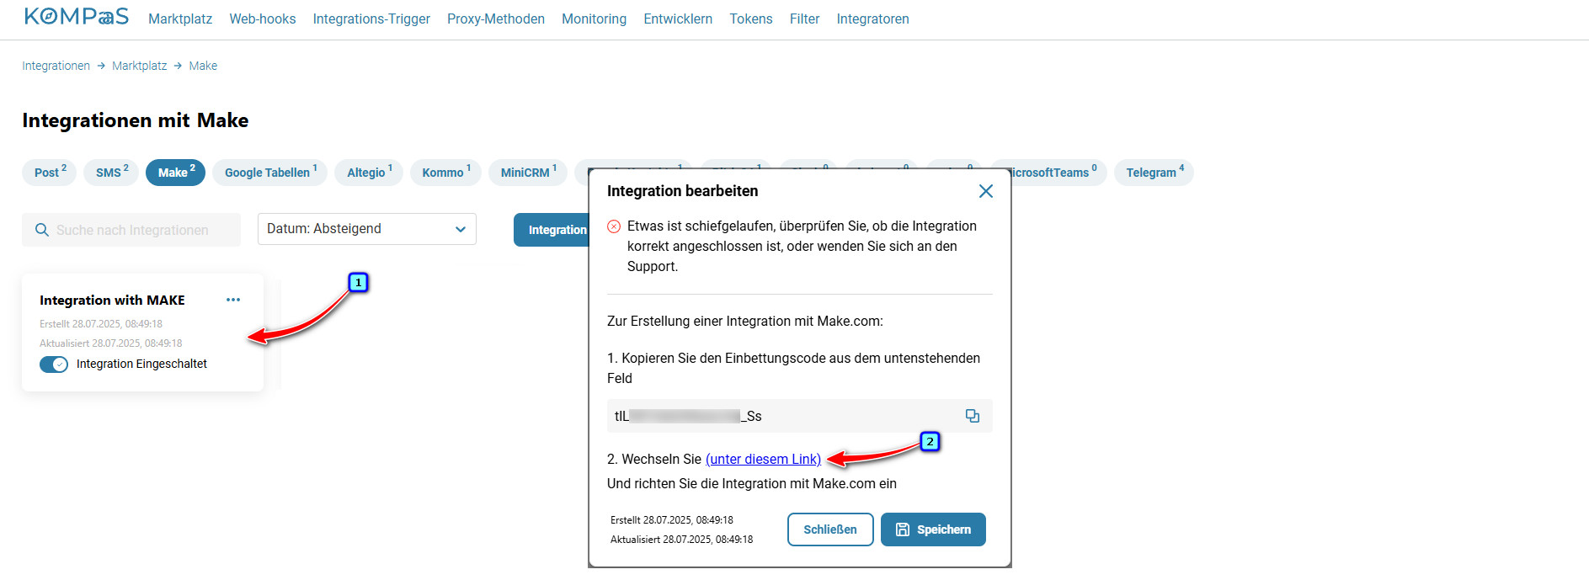Click the Integrationen mit Make heading

click(136, 120)
